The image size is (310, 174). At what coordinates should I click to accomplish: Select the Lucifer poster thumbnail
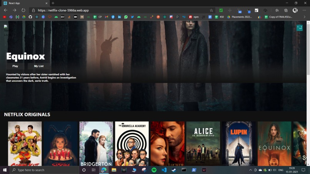click(x=167, y=144)
